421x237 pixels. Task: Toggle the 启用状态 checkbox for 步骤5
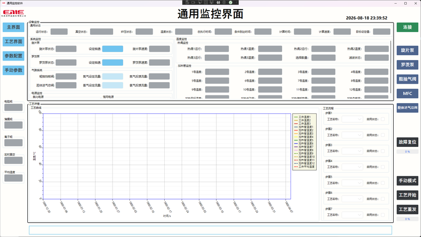click(383, 183)
